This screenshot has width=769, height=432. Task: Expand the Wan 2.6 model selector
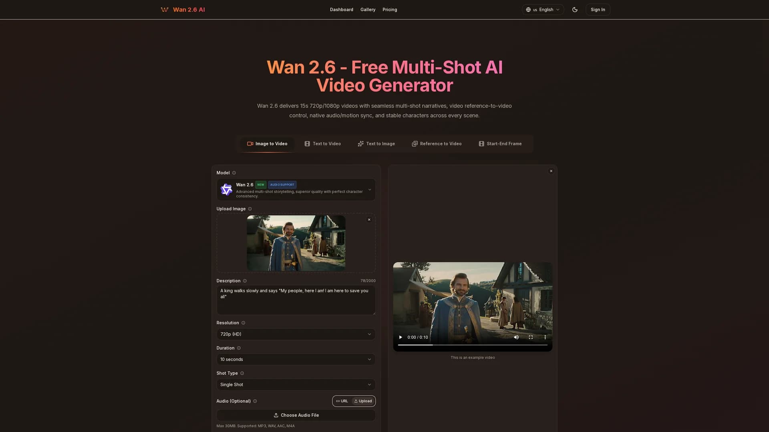pos(296,190)
